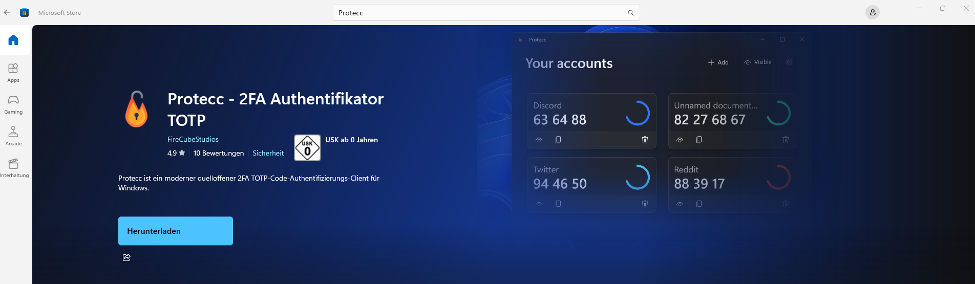Click the share icon below Herunterladen
The height and width of the screenshot is (284, 975).
pos(126,257)
